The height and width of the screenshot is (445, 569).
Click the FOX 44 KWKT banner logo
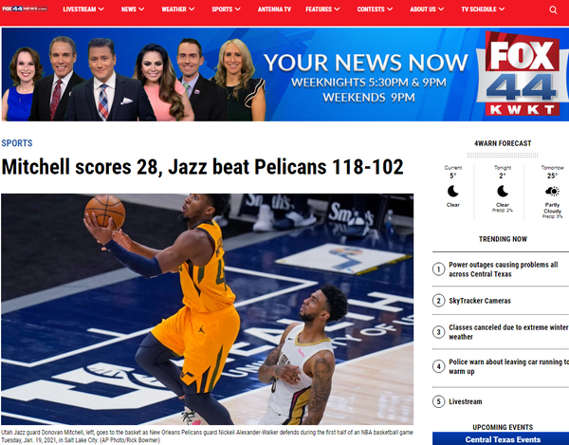(x=523, y=74)
